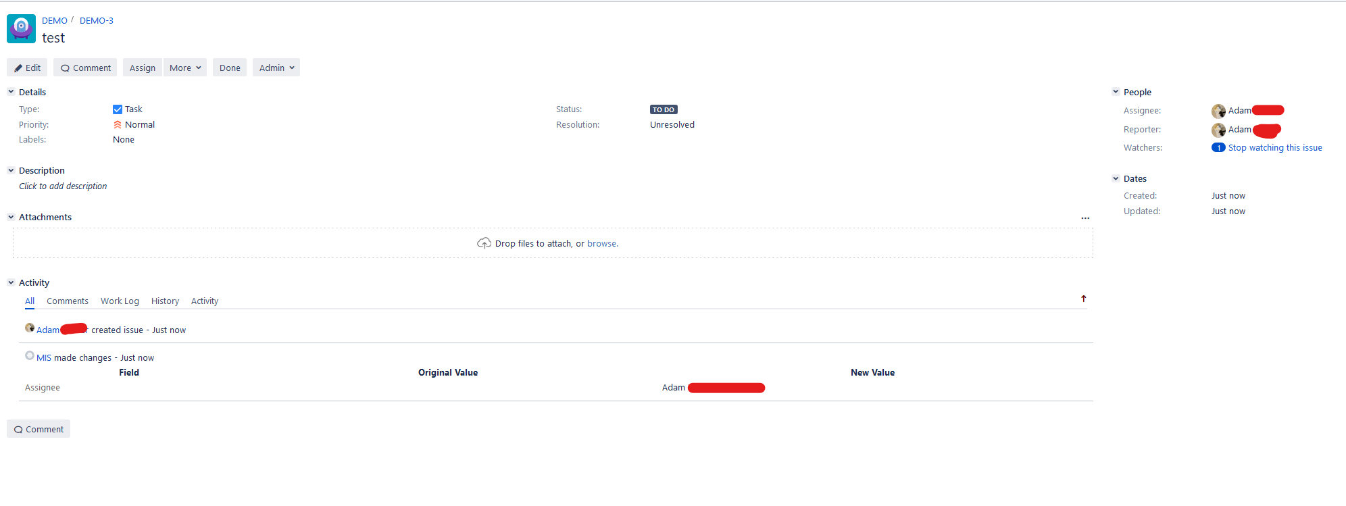The image size is (1346, 506).
Task: Click the MIS user avatar icon
Action: pyautogui.click(x=30, y=355)
